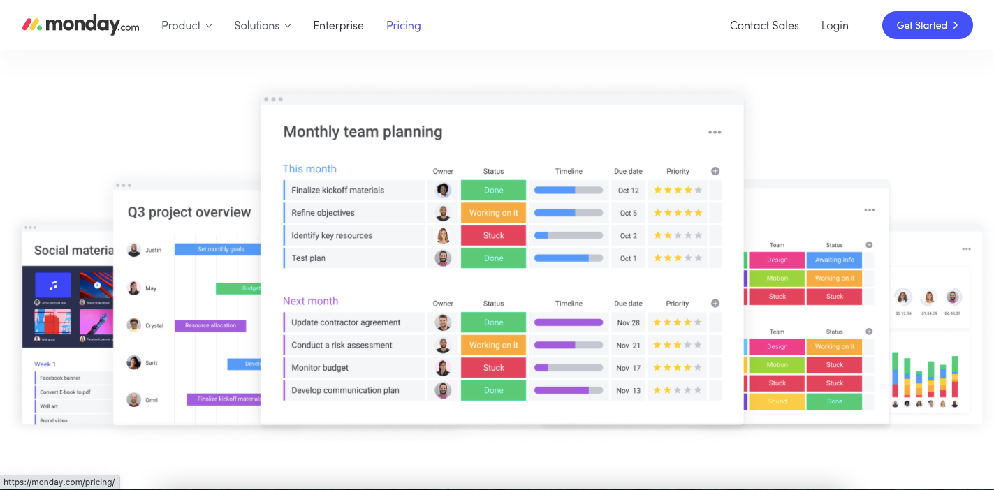This screenshot has height=490, width=994.
Task: Click Facebook banner item under Week 1
Action: 73,378
